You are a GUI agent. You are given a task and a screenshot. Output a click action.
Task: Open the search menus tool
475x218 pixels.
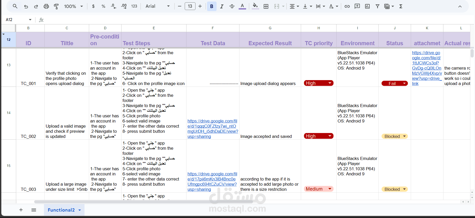pyautogui.click(x=15, y=6)
